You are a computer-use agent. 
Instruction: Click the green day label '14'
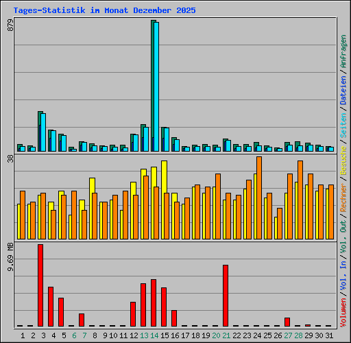[154, 335]
